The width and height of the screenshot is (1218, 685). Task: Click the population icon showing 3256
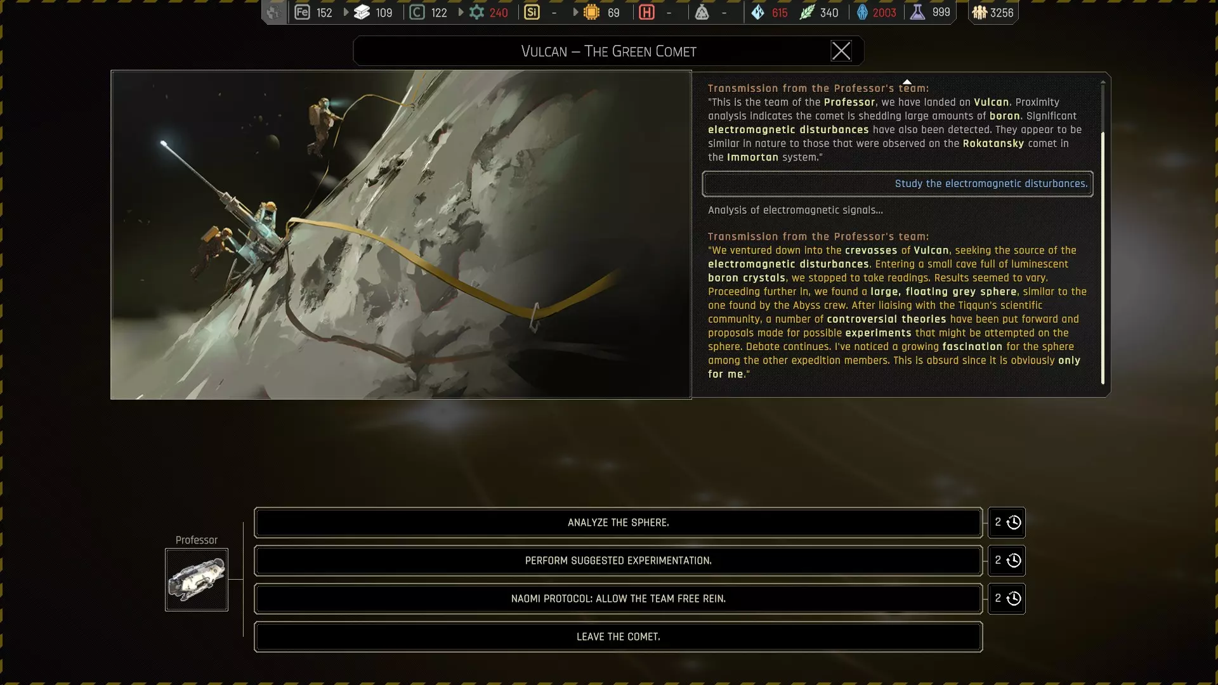point(979,12)
